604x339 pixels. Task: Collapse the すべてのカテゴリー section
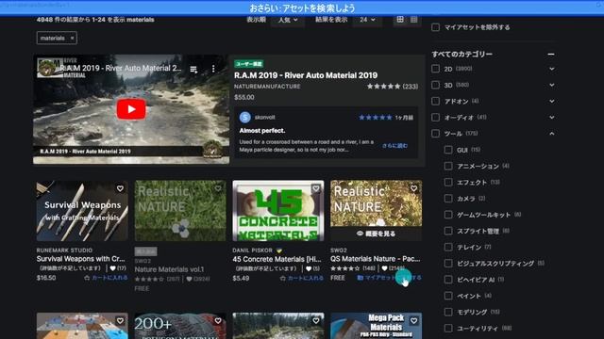point(551,55)
